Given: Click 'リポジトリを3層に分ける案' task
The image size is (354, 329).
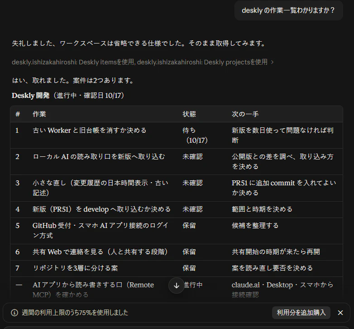Looking at the screenshot, I should 76,268.
